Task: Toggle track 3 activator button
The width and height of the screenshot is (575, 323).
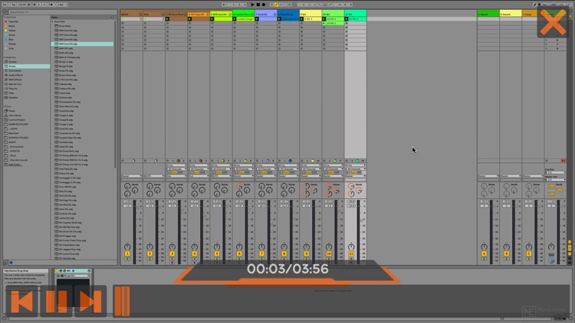Action: click(172, 253)
